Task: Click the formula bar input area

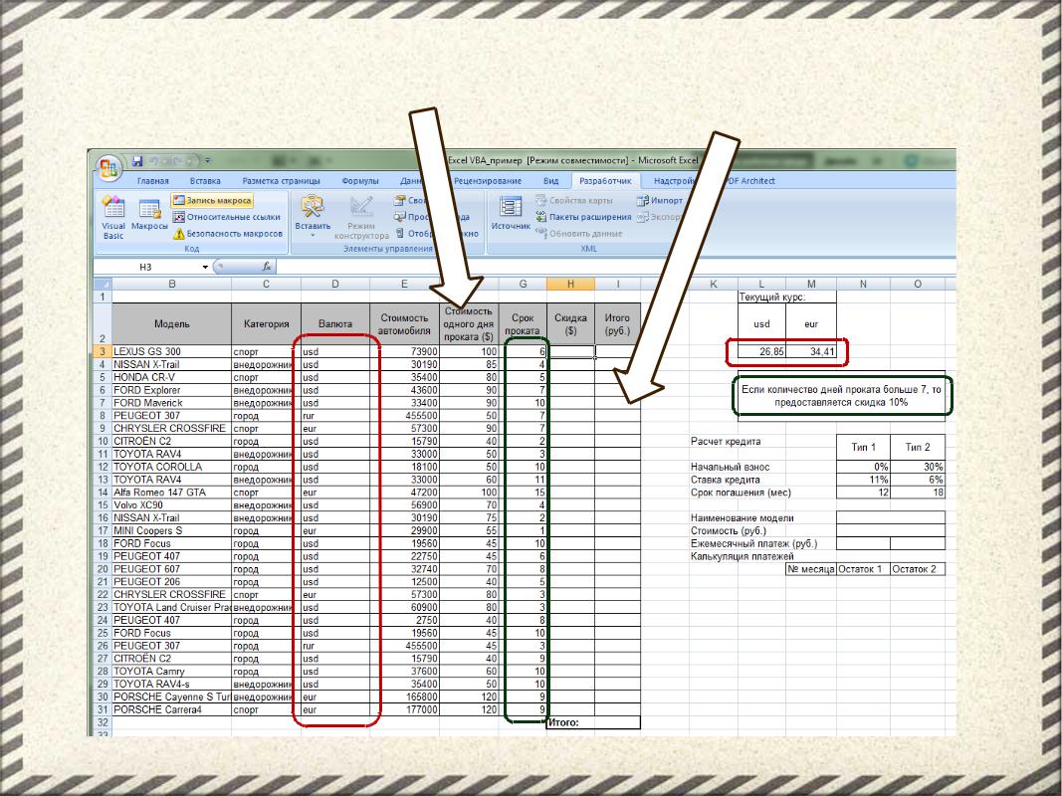Action: 615,267
